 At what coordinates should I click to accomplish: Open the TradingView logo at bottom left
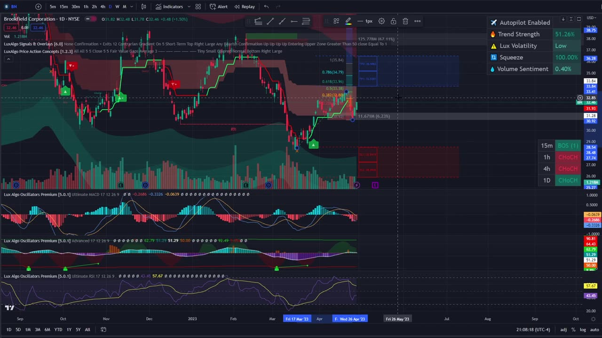point(9,308)
